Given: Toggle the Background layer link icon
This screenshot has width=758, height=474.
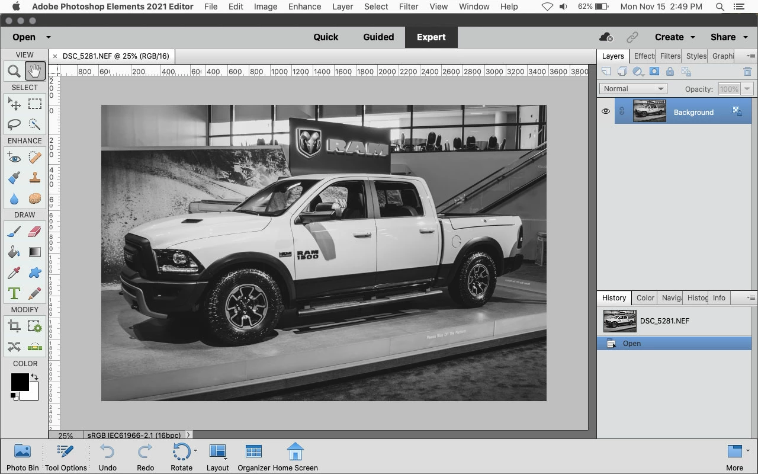Looking at the screenshot, I should pyautogui.click(x=622, y=111).
